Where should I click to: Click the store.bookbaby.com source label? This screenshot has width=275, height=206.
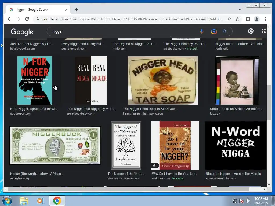(x=80, y=113)
